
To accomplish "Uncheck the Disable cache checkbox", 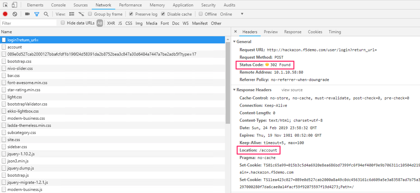I will tap(163, 14).
